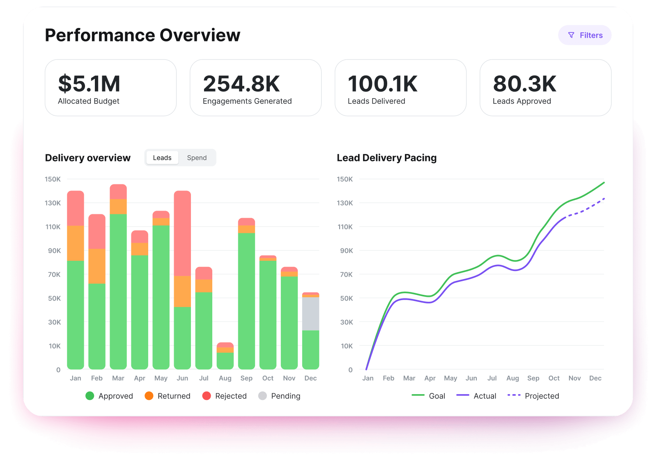Viewport: 657px width, 464px height.
Task: Click the funnel icon in Filters
Action: pyautogui.click(x=571, y=35)
